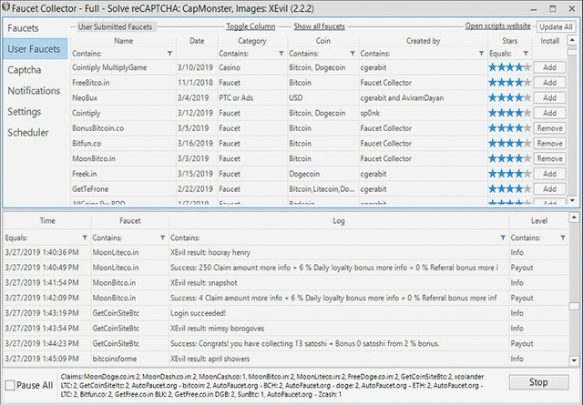Sort faucets by Stars column header
Viewport: 583px width, 405px height.
[510, 41]
